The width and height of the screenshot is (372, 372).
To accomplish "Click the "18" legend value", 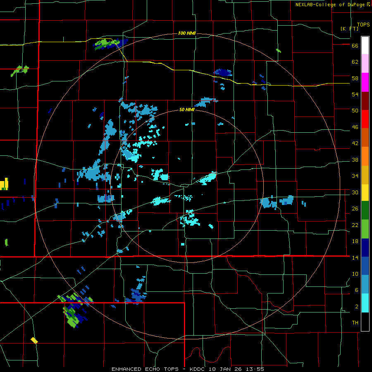I will pos(355,241).
